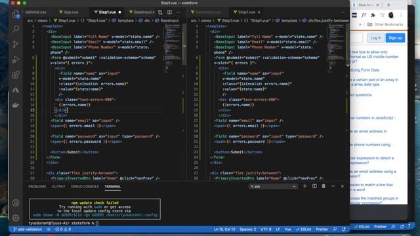The width and height of the screenshot is (420, 236).
Task: Click the Ln 15, Col 13 status item
Action: point(224,229)
